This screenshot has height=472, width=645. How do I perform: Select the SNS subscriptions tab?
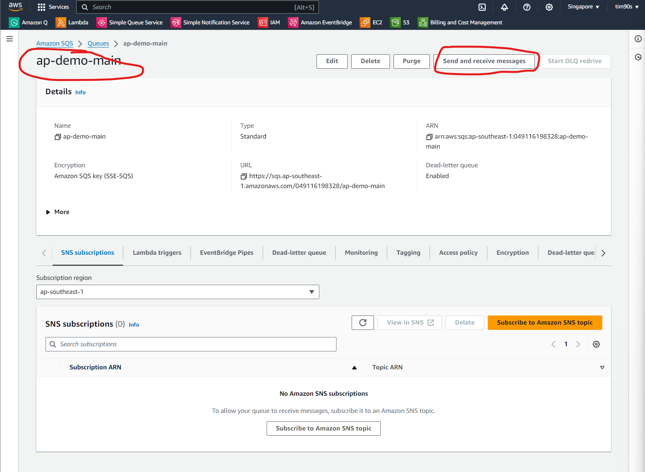87,253
